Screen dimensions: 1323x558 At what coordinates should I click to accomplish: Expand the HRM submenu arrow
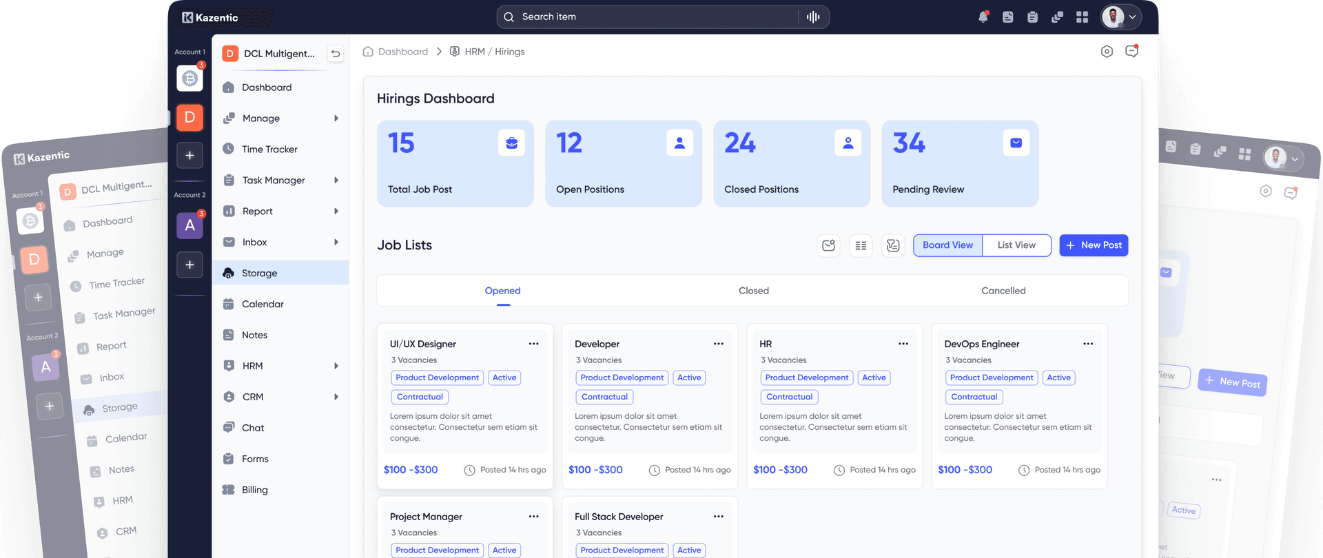336,366
